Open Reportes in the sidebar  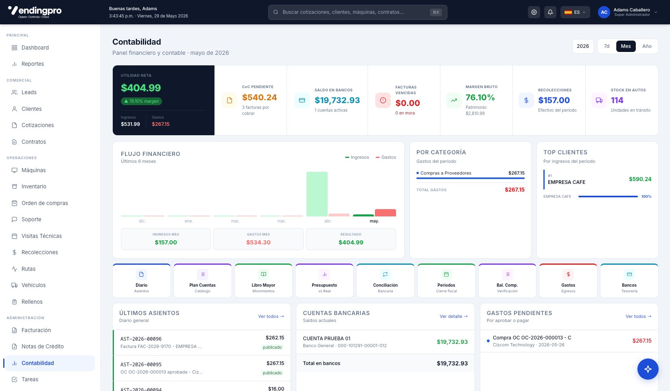50,64
